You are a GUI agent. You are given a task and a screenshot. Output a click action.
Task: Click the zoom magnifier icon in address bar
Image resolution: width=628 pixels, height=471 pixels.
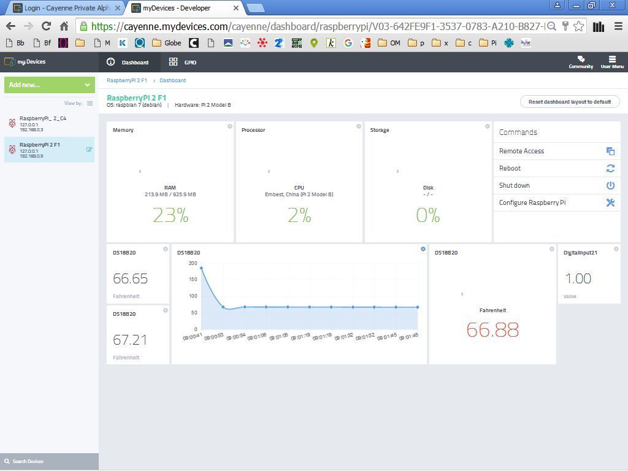pos(552,26)
